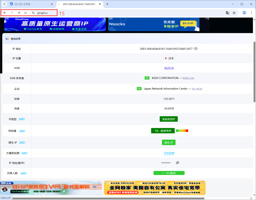The height and width of the screenshot is (200, 256).
Task: Open the AS2516 link
Action: coord(169,68)
